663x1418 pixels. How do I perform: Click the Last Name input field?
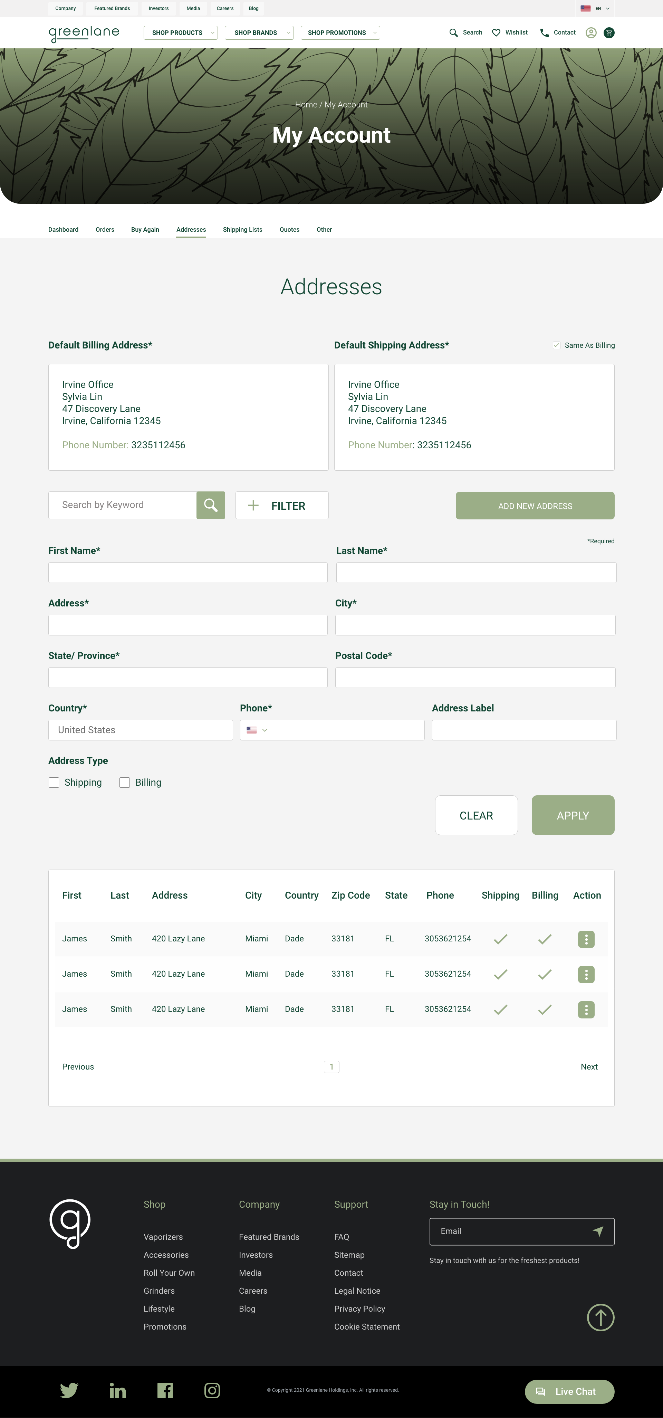click(x=476, y=573)
